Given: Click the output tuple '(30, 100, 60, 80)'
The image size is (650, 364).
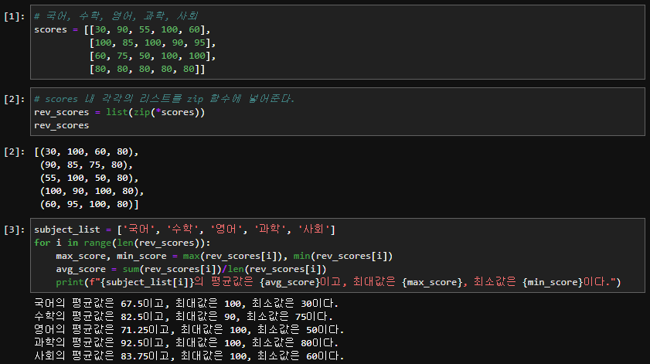Looking at the screenshot, I should tap(87, 151).
